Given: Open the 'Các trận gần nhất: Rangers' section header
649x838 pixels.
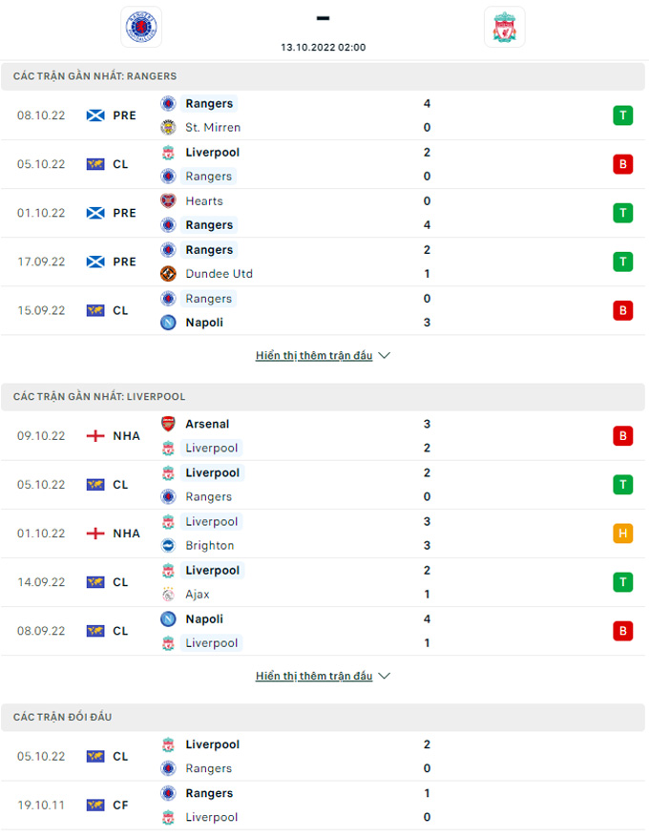Looking at the screenshot, I should click(94, 76).
